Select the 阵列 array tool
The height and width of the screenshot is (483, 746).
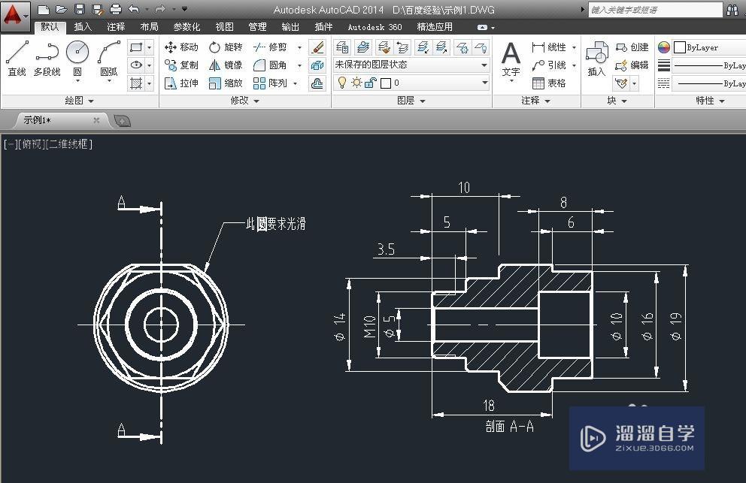pyautogui.click(x=270, y=83)
